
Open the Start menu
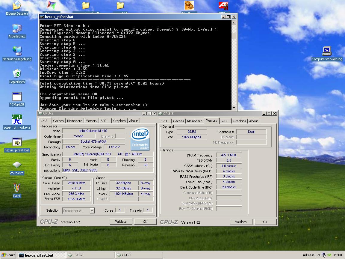(8, 255)
